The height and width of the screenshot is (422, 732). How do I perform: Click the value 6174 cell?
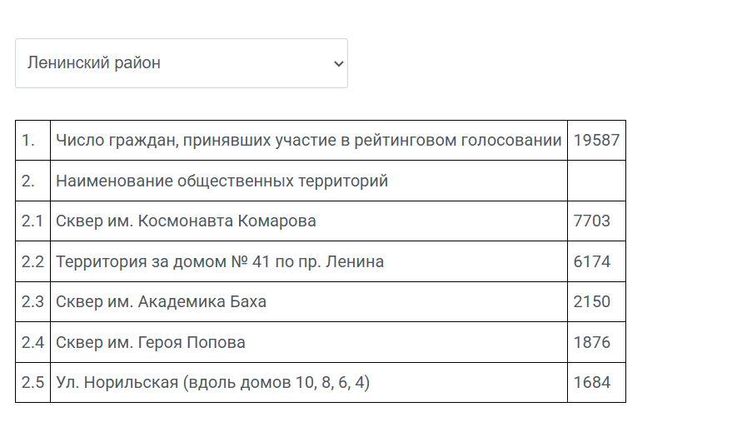(596, 261)
